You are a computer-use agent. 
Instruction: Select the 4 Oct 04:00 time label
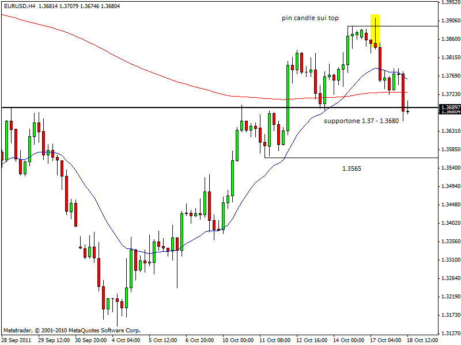click(x=127, y=340)
